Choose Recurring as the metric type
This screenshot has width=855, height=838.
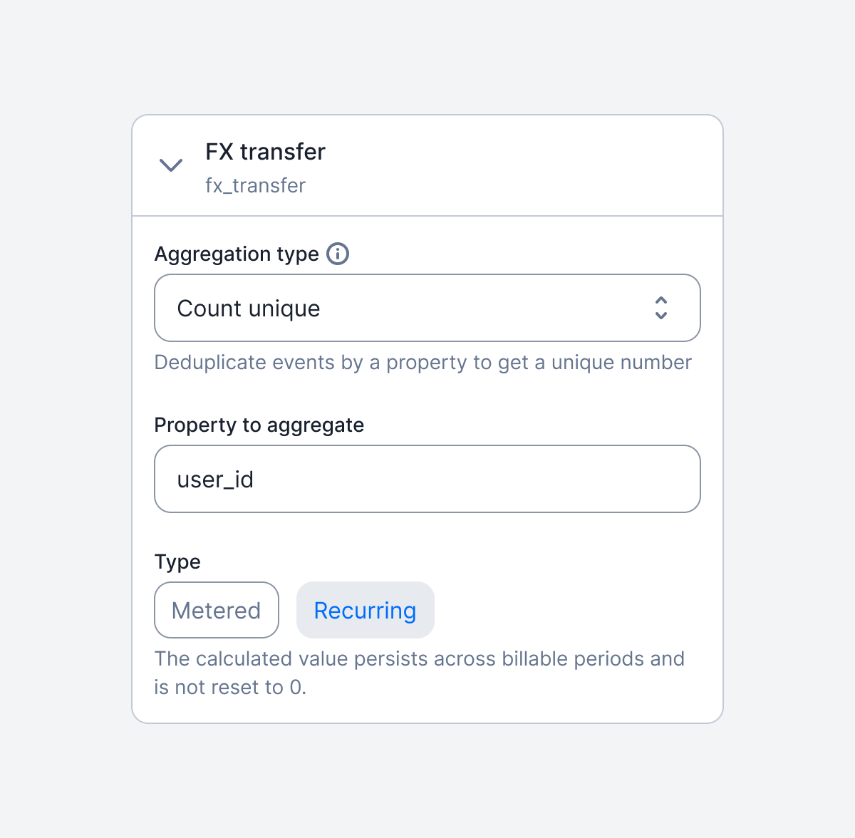coord(365,610)
